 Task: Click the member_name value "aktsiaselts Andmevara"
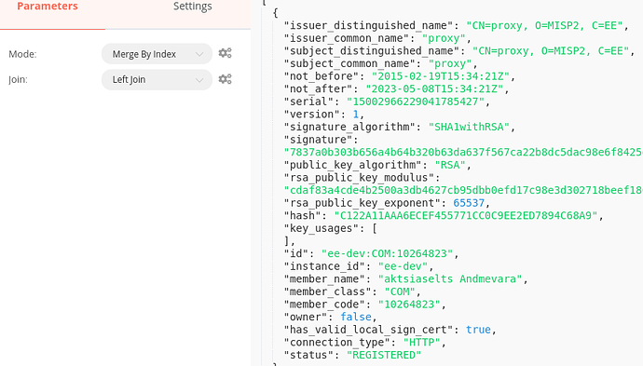[x=450, y=279]
